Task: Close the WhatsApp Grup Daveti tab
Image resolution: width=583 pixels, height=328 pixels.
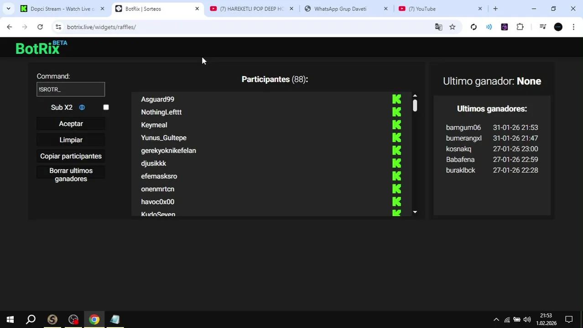Action: point(386,9)
